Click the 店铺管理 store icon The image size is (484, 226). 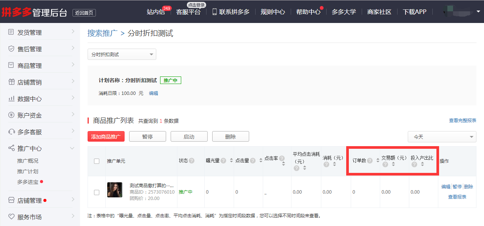pos(11,200)
